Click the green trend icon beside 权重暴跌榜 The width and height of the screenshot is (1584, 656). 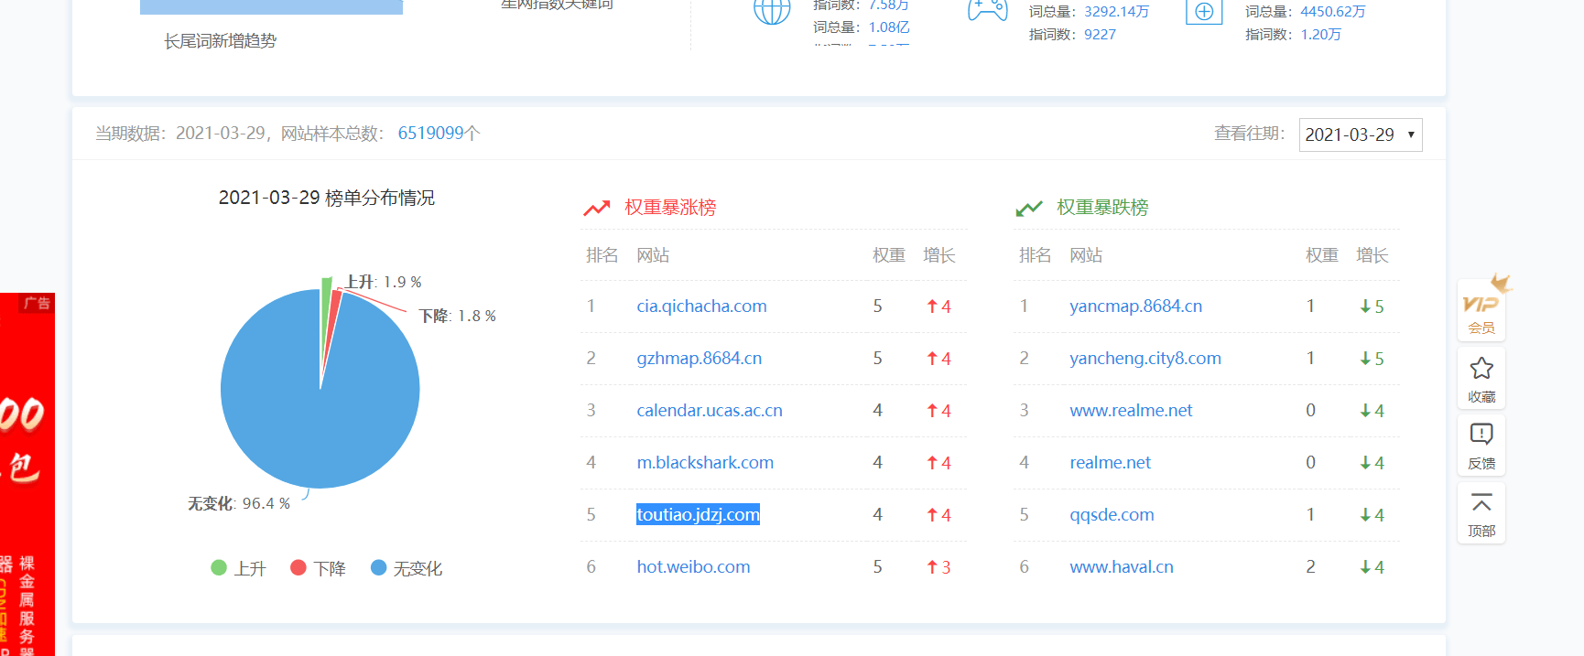point(1029,208)
